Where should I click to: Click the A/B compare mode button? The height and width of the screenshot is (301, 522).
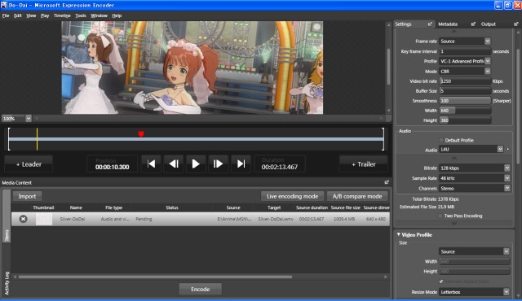click(357, 196)
